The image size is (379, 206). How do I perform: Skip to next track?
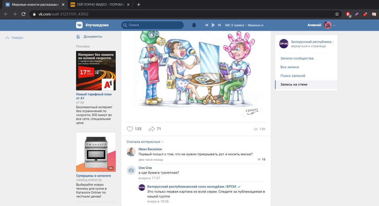point(219,25)
